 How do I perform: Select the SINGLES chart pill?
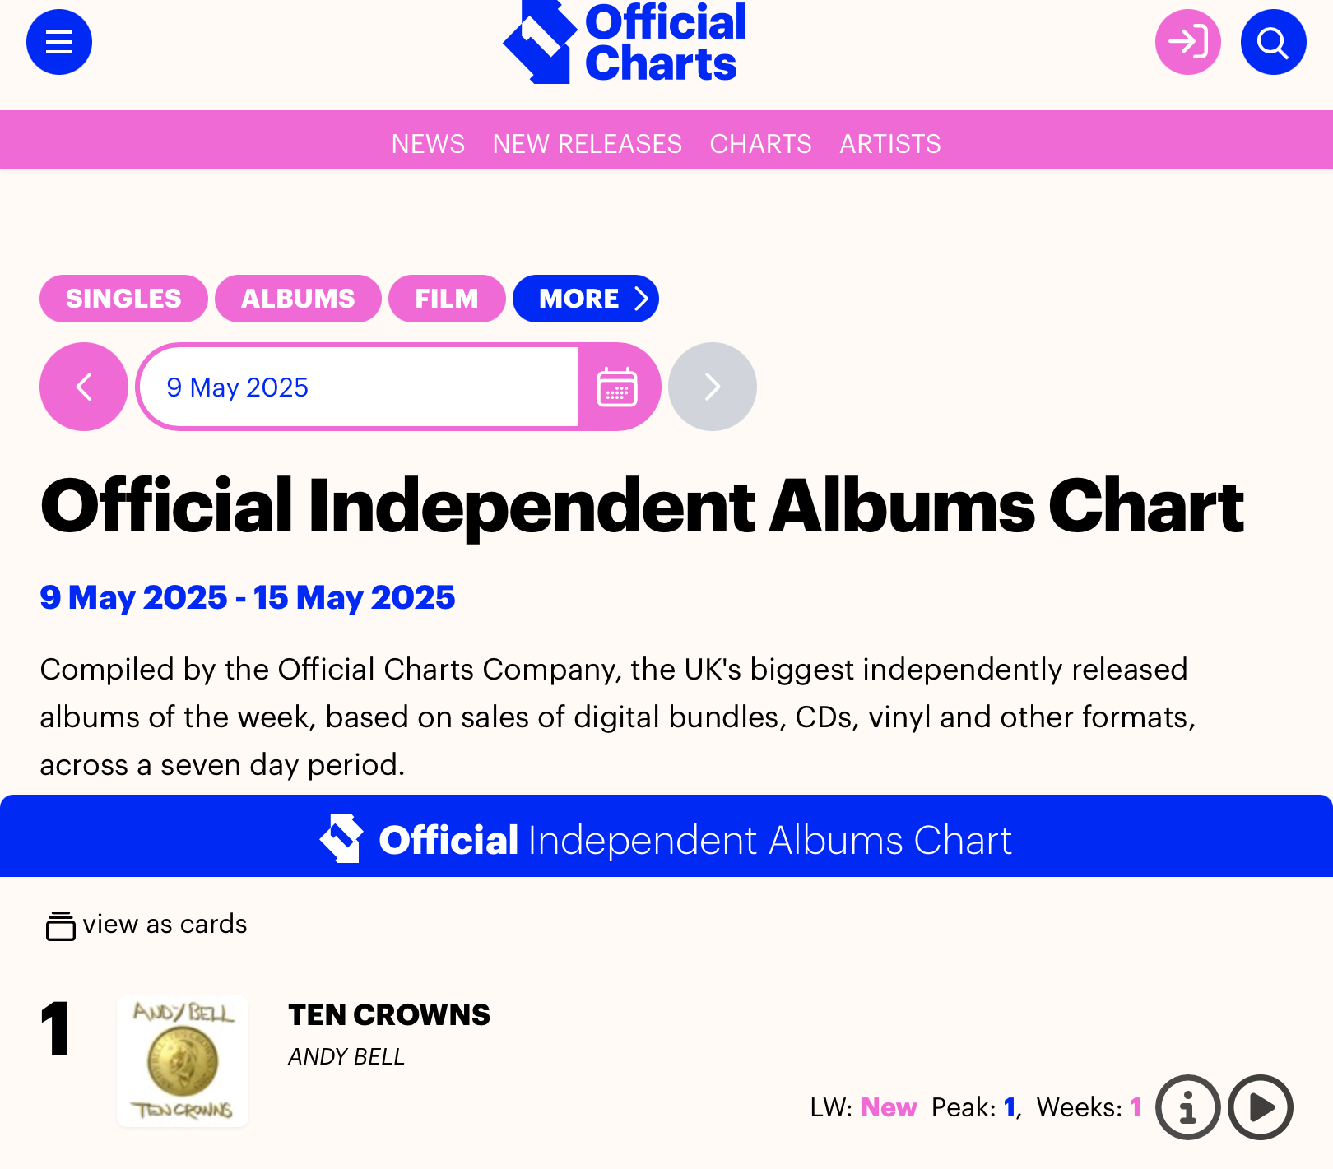tap(123, 299)
